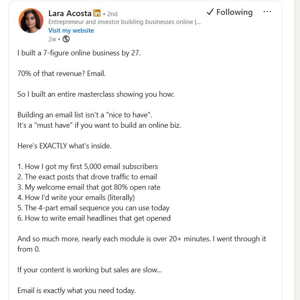This screenshot has height=300, width=300.
Task: Click the 2nd degree connection label
Action: (x=112, y=14)
